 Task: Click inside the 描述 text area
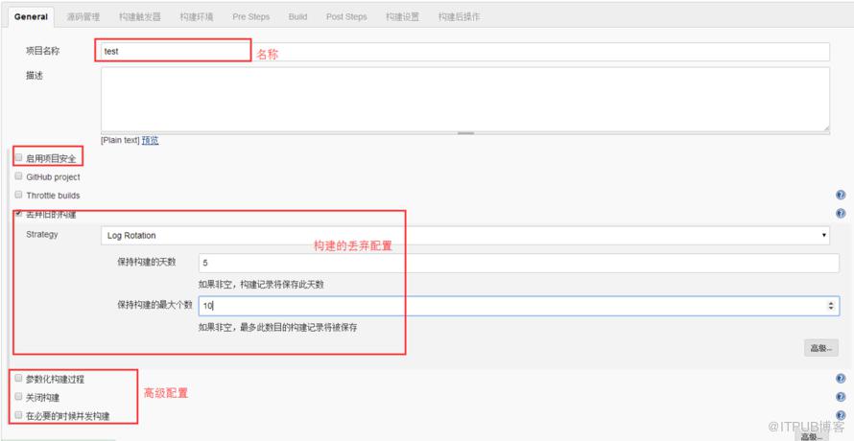pos(465,99)
